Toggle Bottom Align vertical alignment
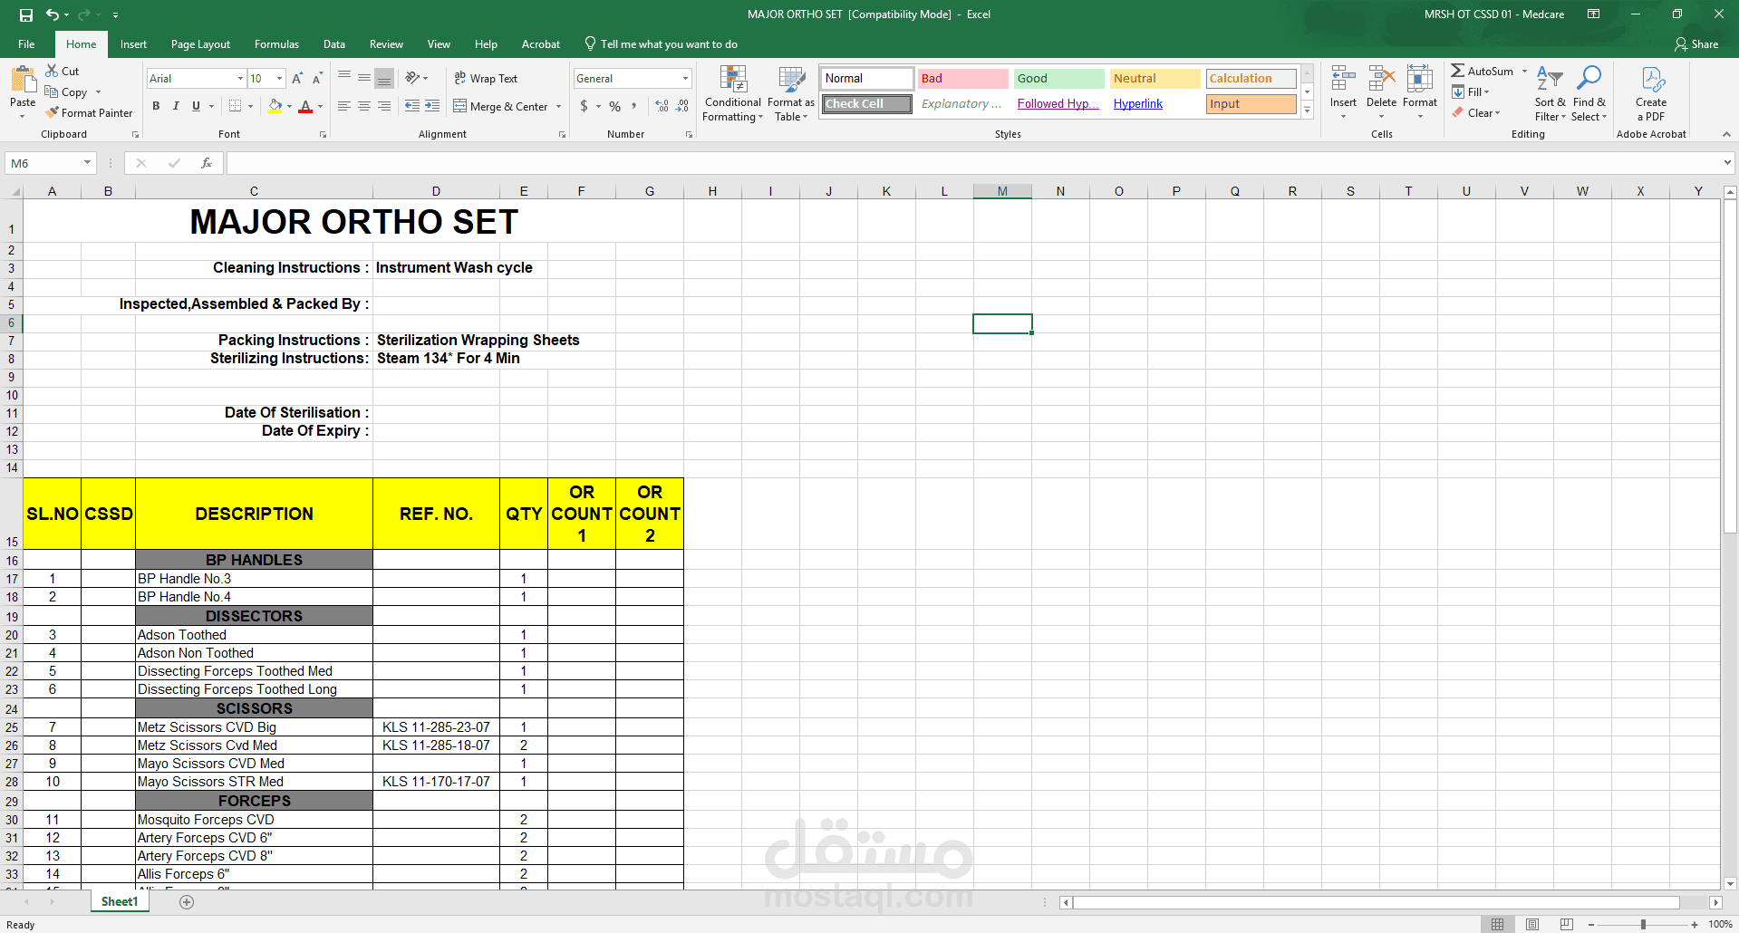The height and width of the screenshot is (933, 1739). [x=384, y=79]
